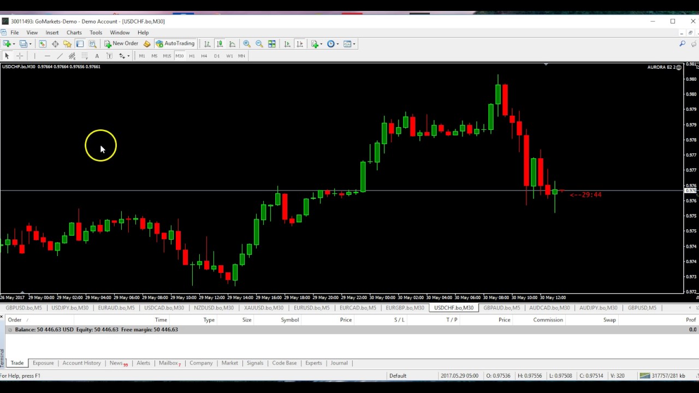Zoom out on the chart
Screen dimensions: 699x393
click(259, 44)
